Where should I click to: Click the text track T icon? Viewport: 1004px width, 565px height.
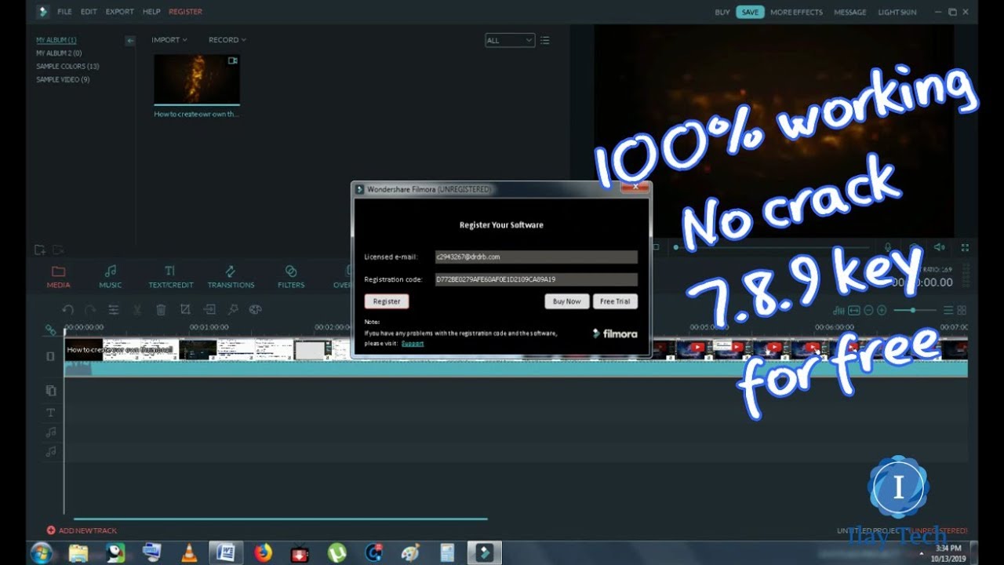(x=51, y=413)
